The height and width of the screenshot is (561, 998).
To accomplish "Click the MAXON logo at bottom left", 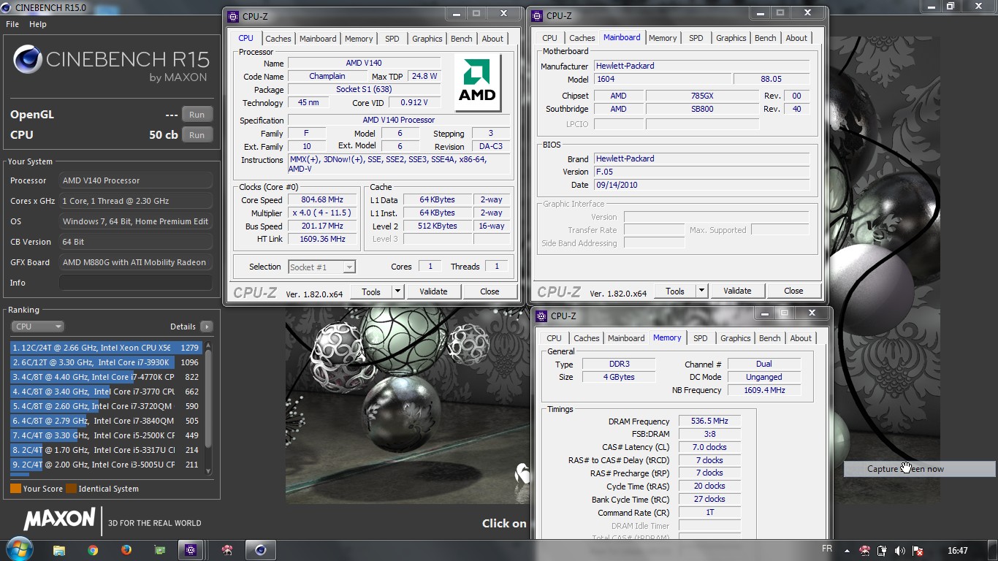I will (60, 519).
